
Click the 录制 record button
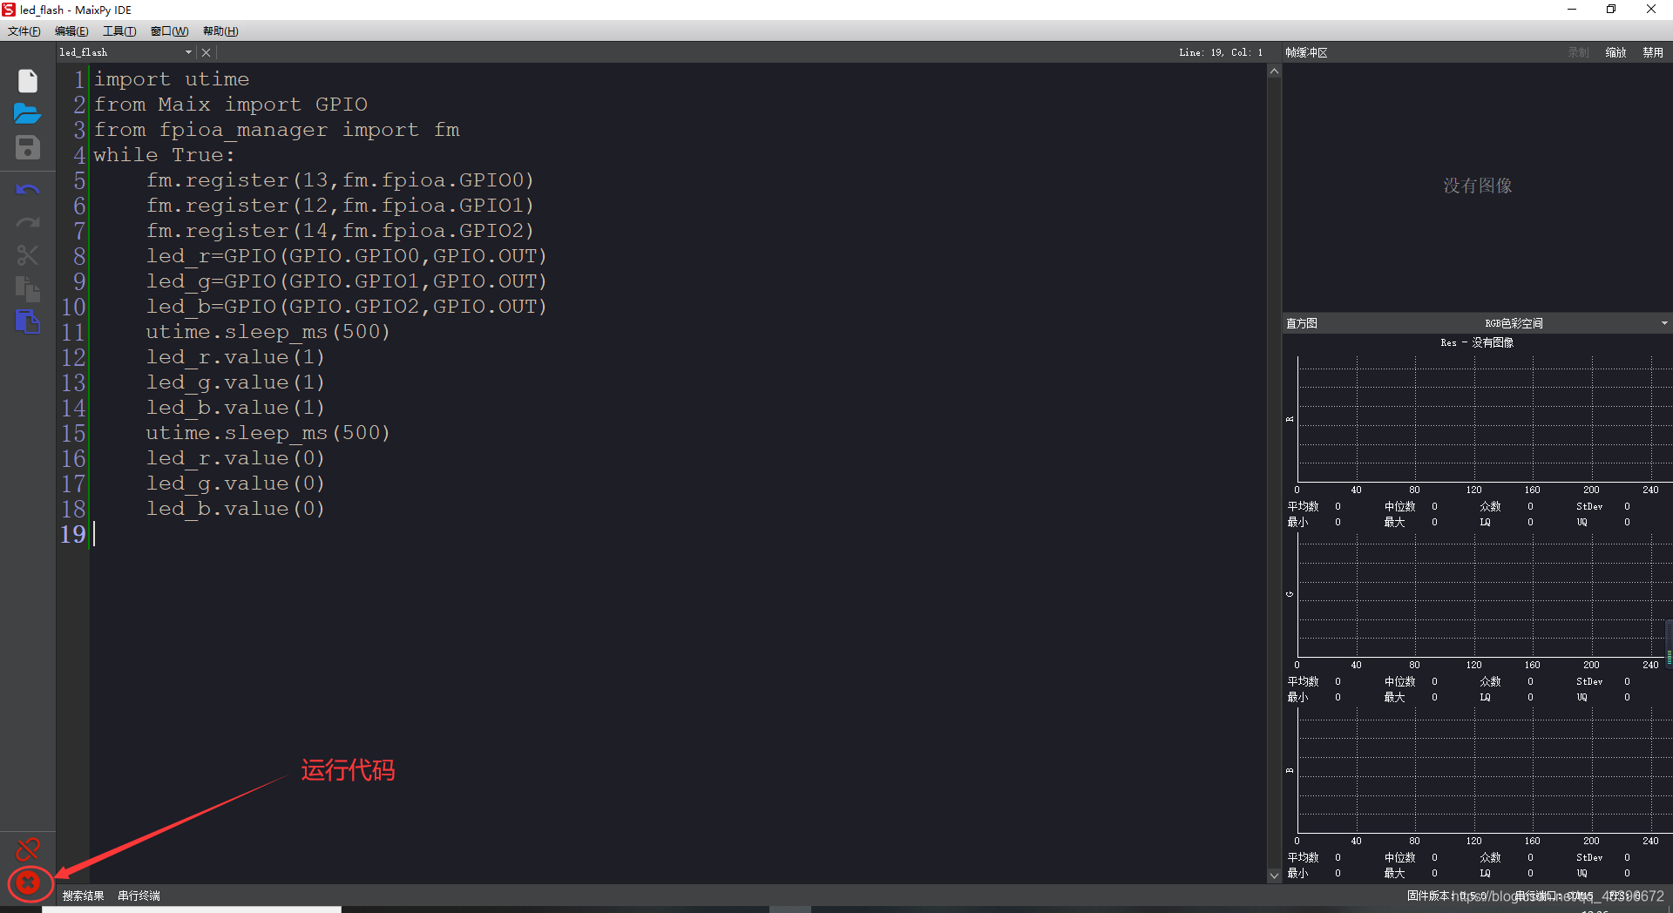[x=1578, y=53]
